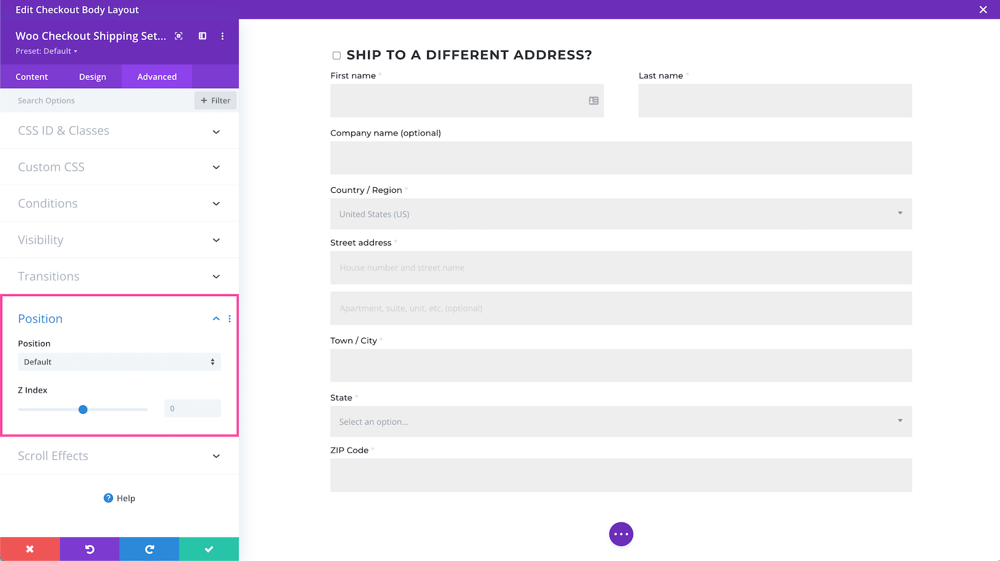Discard changes with the red X button

[29, 549]
